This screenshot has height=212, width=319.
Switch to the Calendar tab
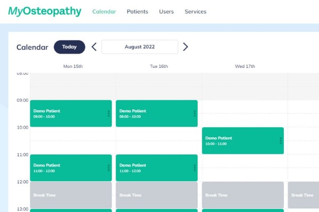coord(104,12)
